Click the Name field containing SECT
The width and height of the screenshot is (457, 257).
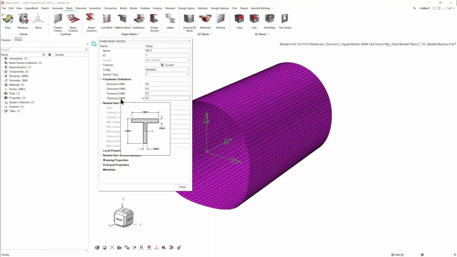pos(167,51)
